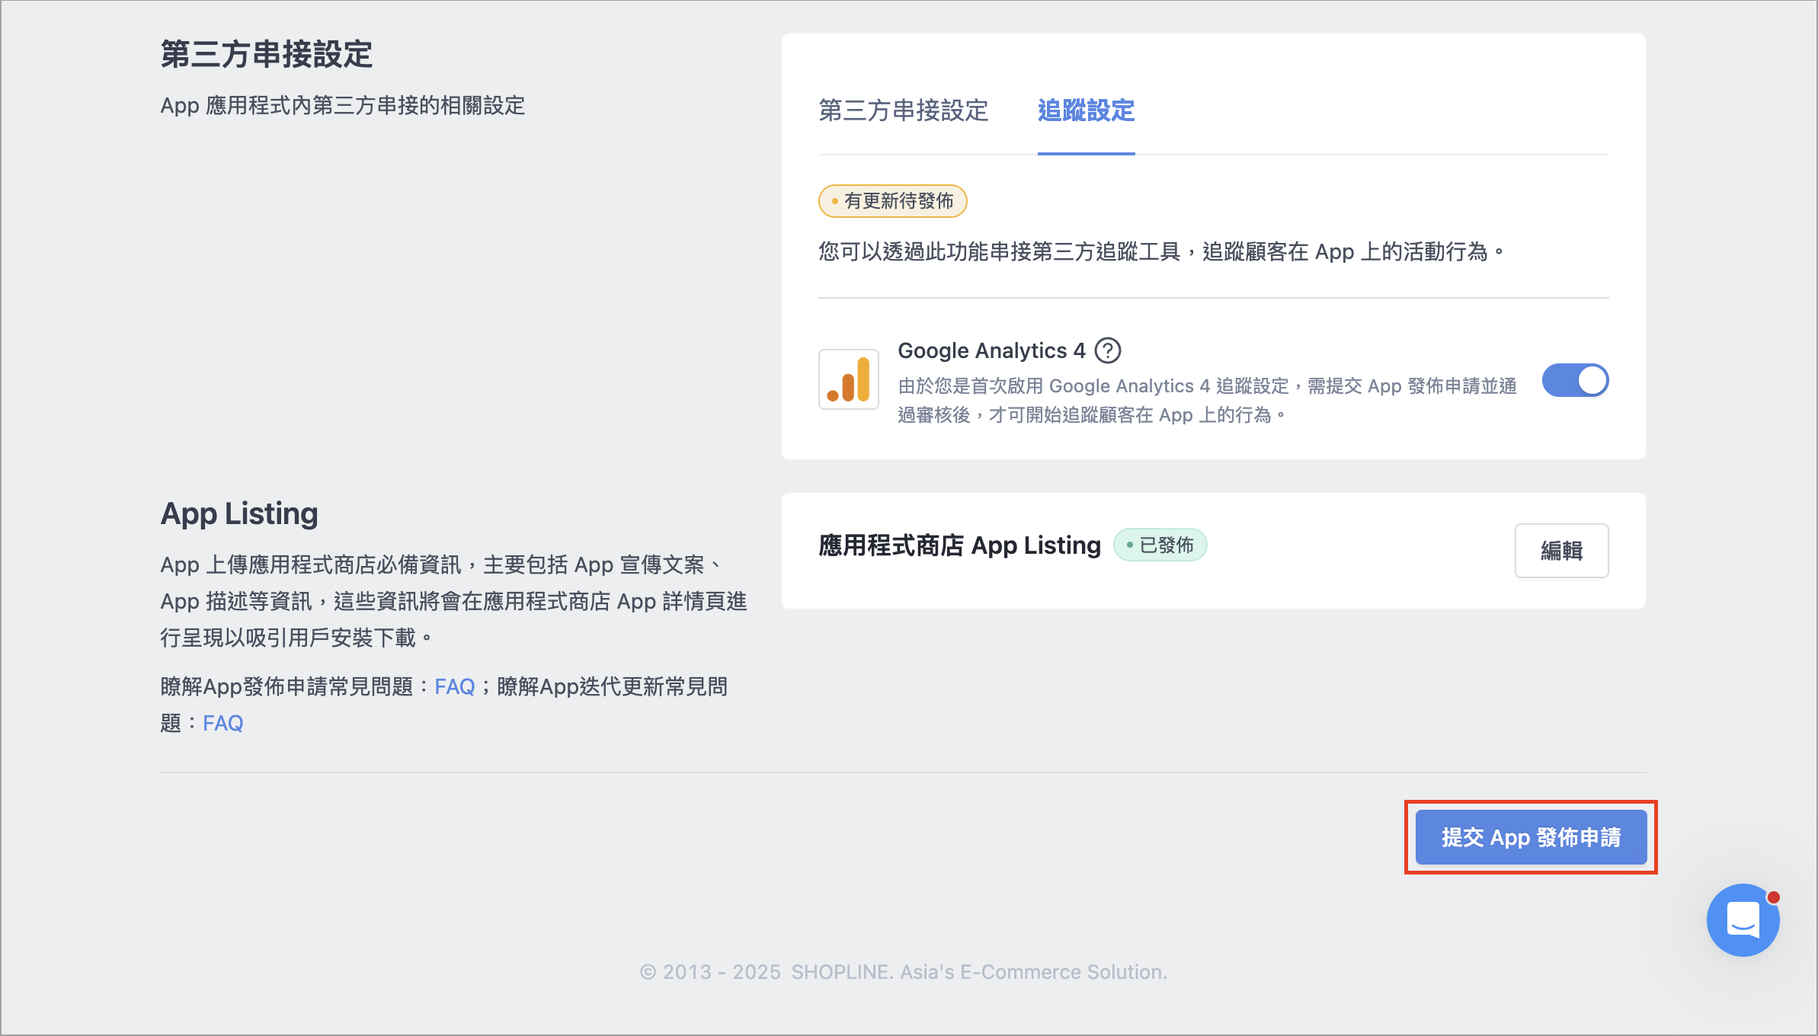Select the 追蹤設定 tab
Image resolution: width=1818 pixels, height=1036 pixels.
pyautogui.click(x=1086, y=111)
